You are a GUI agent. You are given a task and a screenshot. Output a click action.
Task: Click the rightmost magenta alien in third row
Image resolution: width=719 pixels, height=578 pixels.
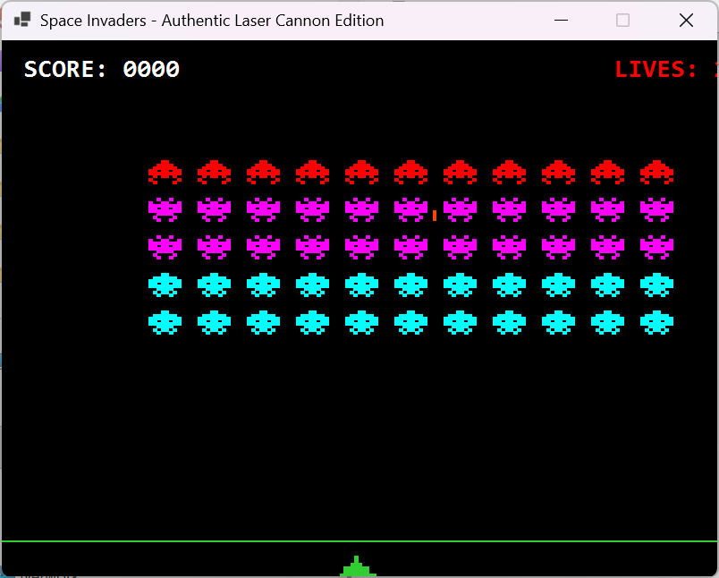click(x=656, y=247)
